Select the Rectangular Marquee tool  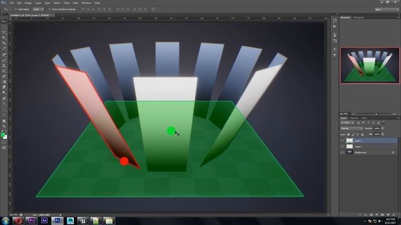[4, 27]
